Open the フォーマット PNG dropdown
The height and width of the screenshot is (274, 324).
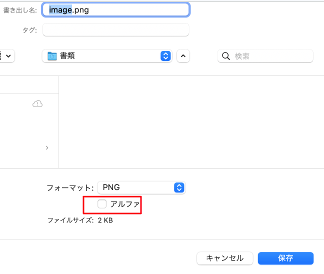pos(141,187)
